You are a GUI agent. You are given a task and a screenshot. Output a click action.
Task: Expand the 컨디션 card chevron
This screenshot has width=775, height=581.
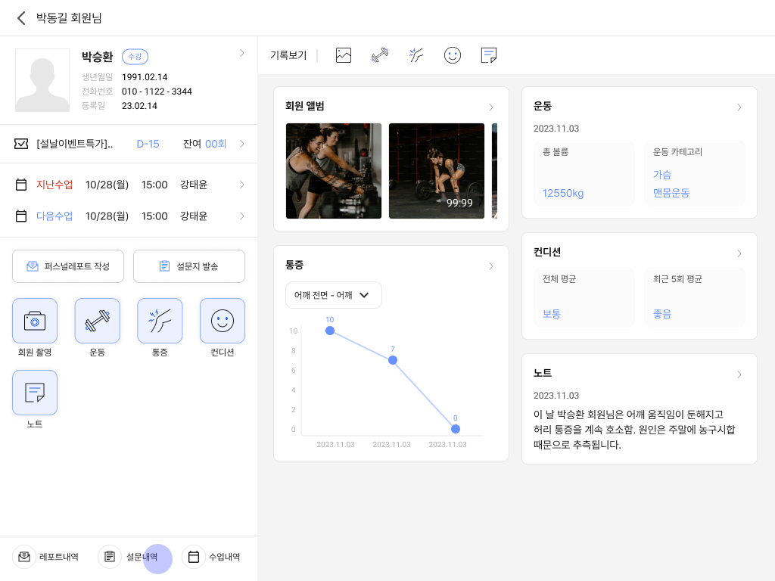739,253
